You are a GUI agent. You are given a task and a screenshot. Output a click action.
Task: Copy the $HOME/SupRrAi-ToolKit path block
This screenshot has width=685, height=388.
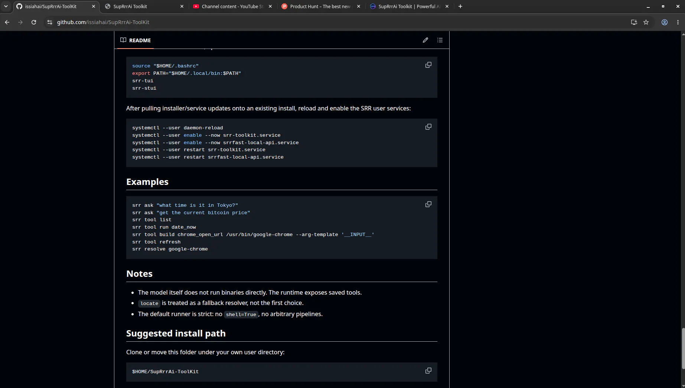(x=428, y=371)
